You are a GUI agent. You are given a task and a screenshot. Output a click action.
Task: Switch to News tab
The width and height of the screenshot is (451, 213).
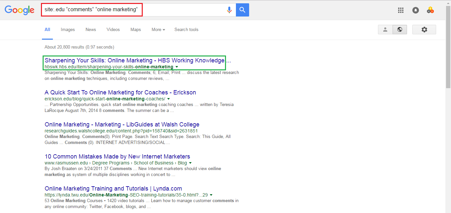[x=91, y=29]
